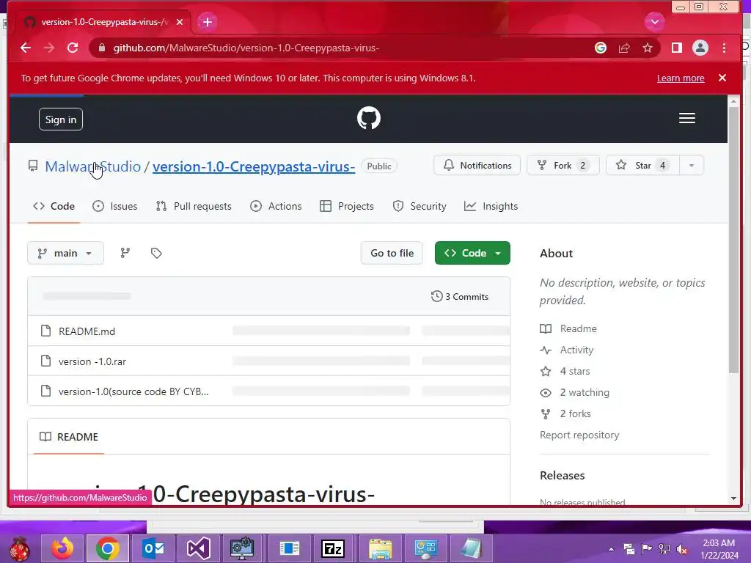Screen dimensions: 751x563
Task: Launch Visual Studio from taskbar
Action: [x=198, y=548]
